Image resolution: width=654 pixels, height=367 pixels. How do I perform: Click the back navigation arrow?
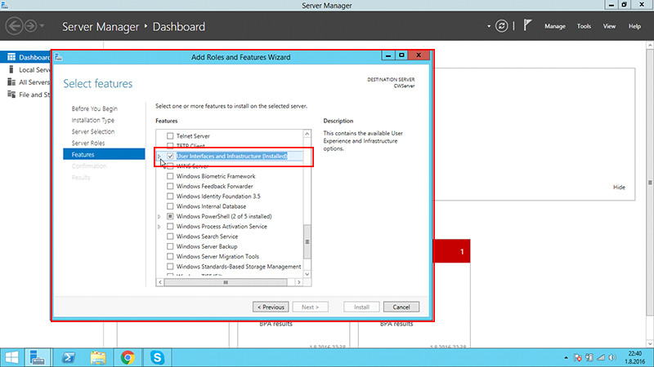[x=14, y=27]
